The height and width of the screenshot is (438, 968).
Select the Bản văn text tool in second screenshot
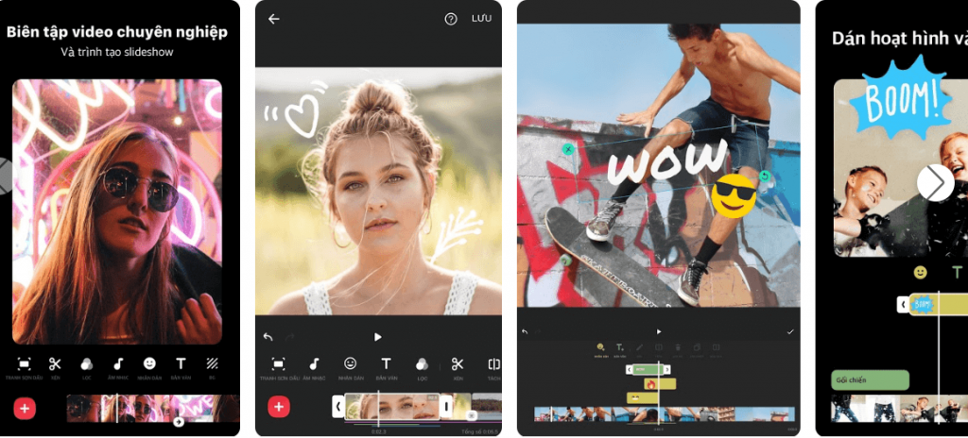coord(386,363)
